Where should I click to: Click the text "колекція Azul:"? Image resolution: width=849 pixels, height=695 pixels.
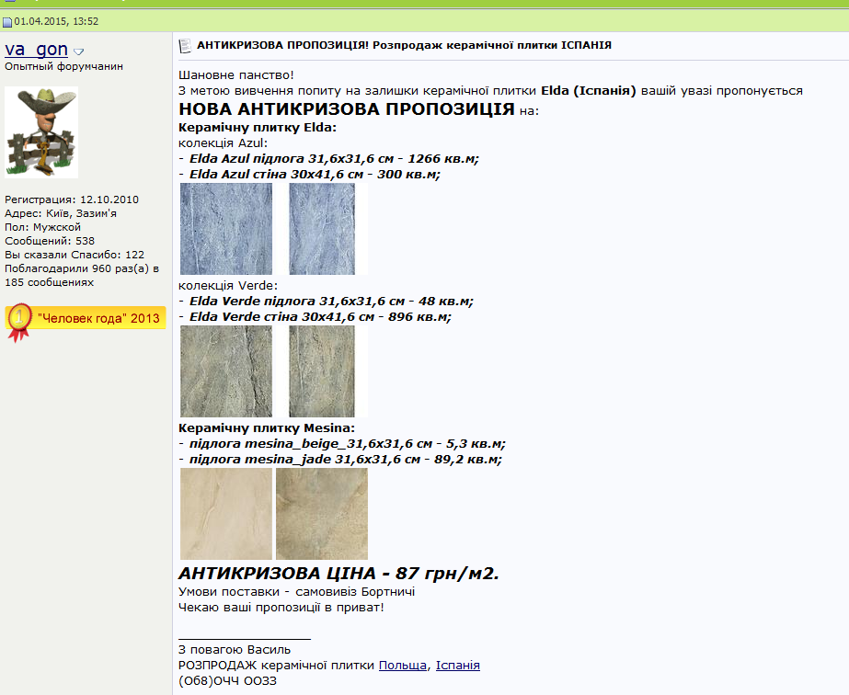click(x=224, y=143)
